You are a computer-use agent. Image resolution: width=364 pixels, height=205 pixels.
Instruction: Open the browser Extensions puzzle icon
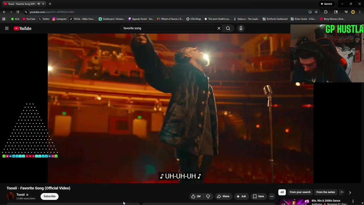tap(326, 12)
